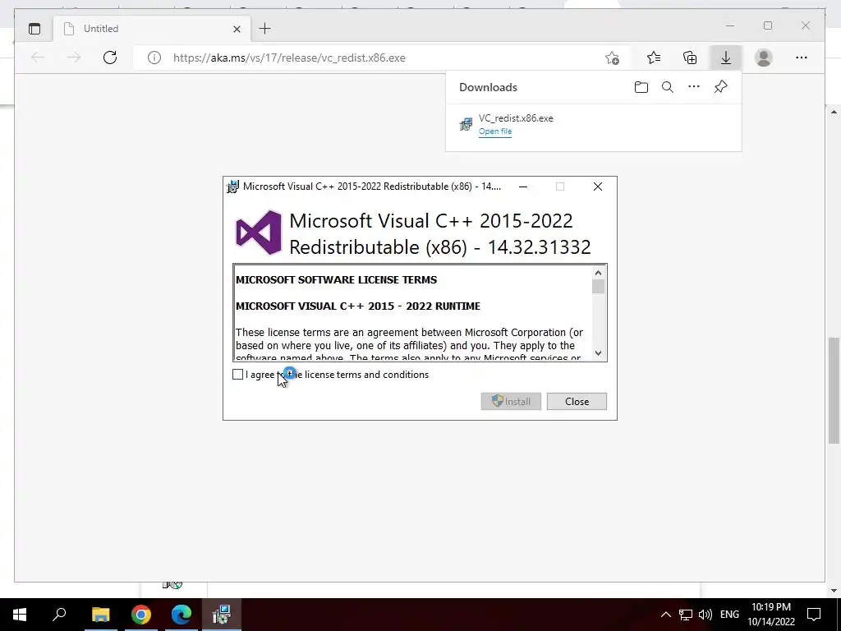Open the Favorites list
The width and height of the screenshot is (841, 631).
click(653, 58)
